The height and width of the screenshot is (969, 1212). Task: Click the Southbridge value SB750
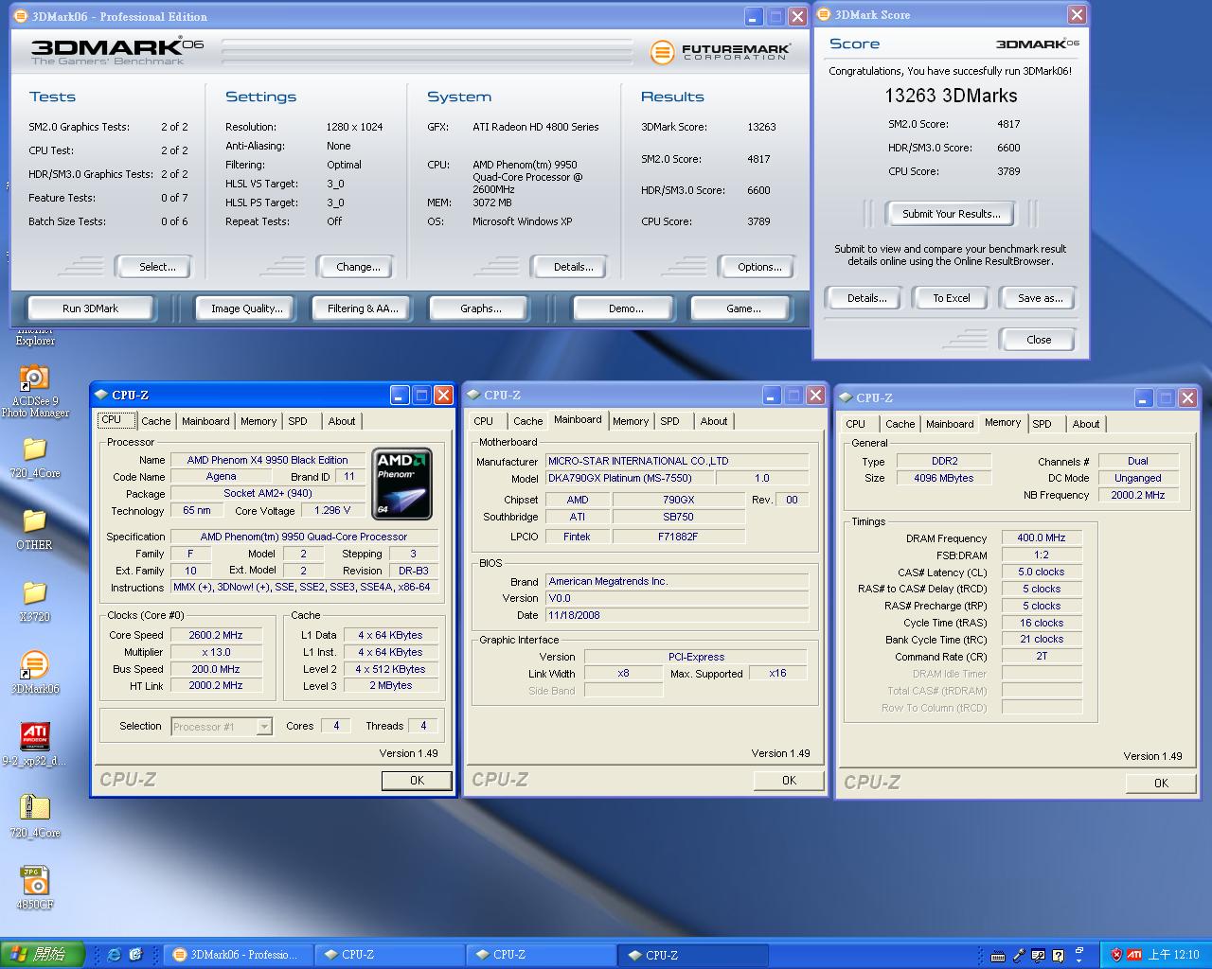coord(678,517)
